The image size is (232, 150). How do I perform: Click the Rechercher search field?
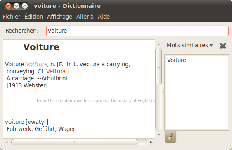click(x=137, y=31)
